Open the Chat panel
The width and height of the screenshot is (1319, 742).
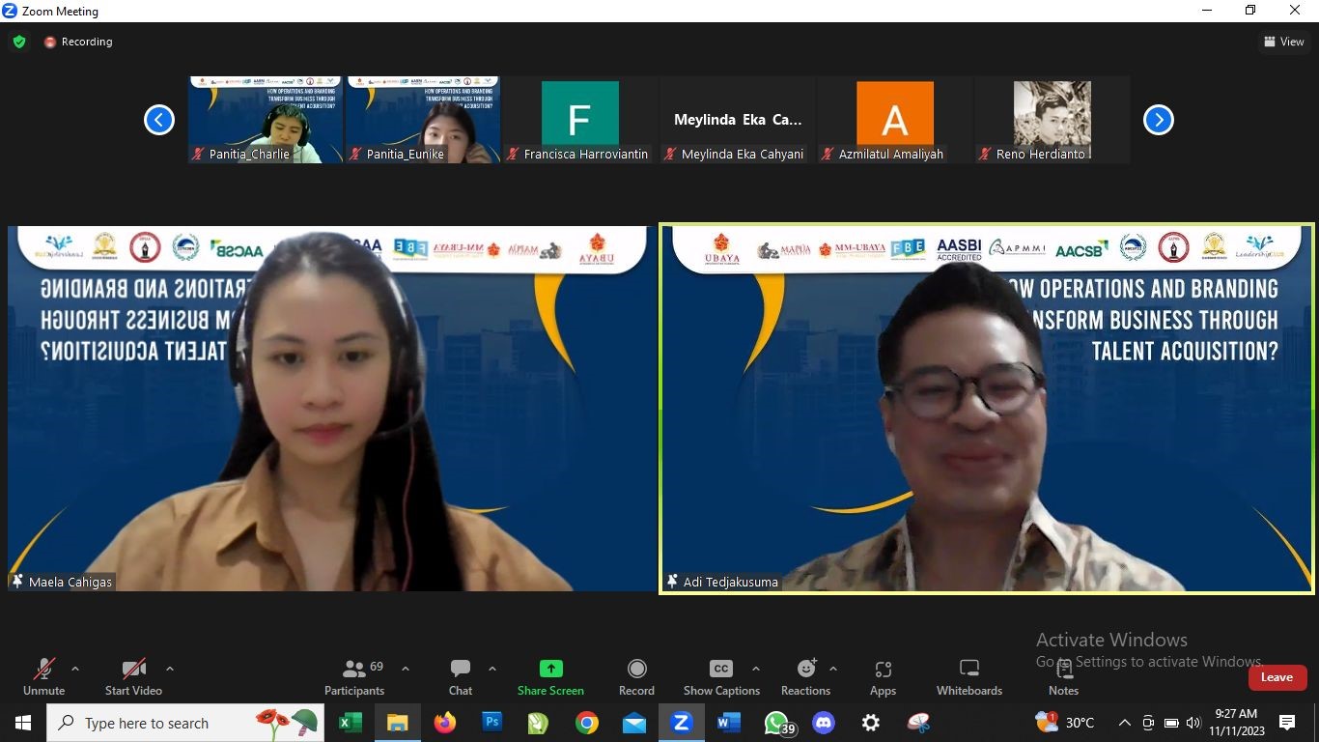(461, 676)
